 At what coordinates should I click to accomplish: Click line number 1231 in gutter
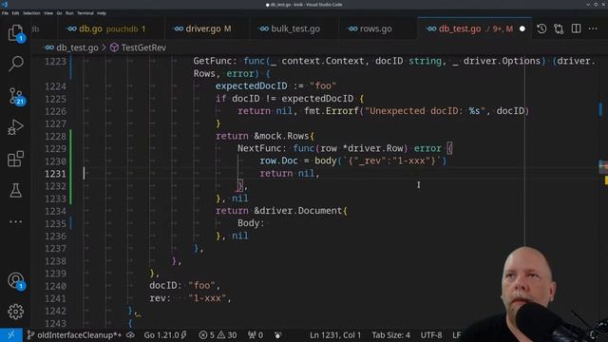(x=55, y=174)
